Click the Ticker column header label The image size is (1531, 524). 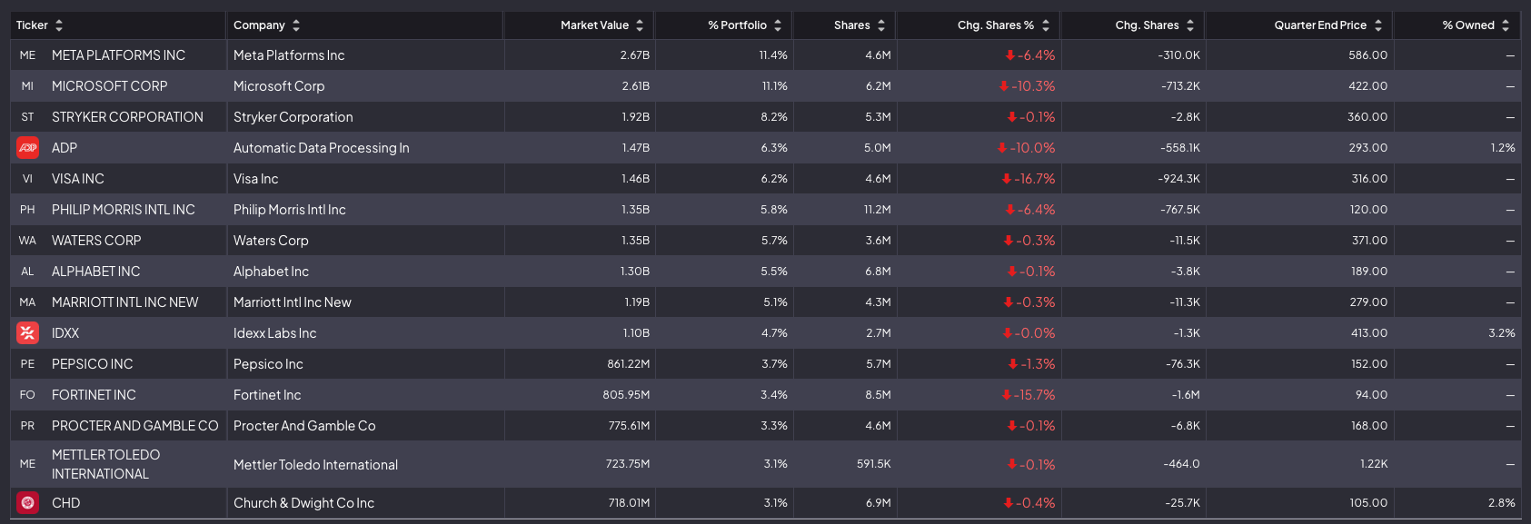click(x=32, y=25)
